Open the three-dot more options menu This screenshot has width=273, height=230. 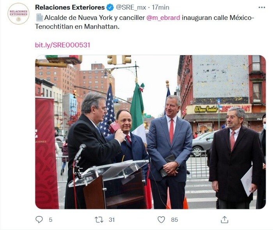(x=262, y=7)
